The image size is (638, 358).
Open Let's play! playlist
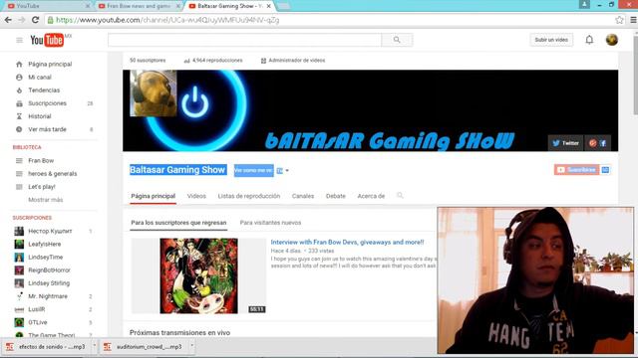[x=42, y=187]
